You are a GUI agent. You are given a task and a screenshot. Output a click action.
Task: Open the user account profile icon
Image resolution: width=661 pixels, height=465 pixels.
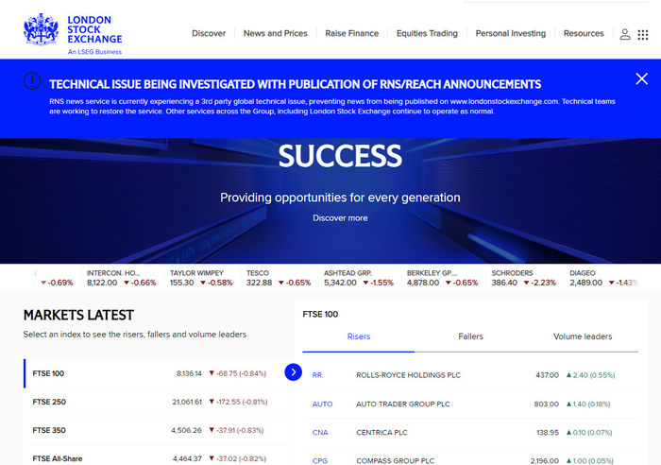click(x=625, y=34)
